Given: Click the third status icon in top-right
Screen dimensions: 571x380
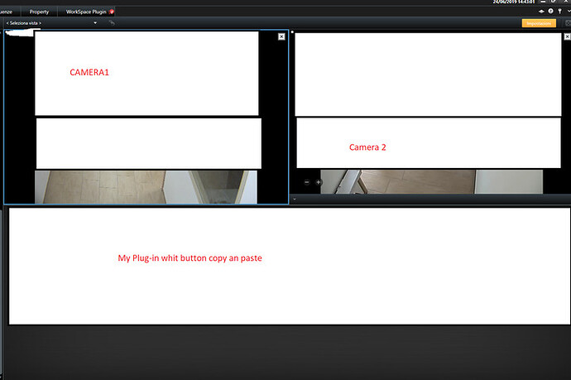Looking at the screenshot, I should point(560,11).
